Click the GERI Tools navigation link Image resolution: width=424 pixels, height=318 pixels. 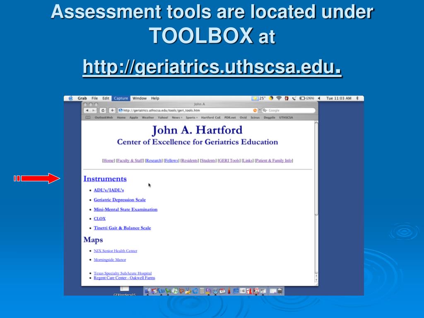(x=229, y=161)
